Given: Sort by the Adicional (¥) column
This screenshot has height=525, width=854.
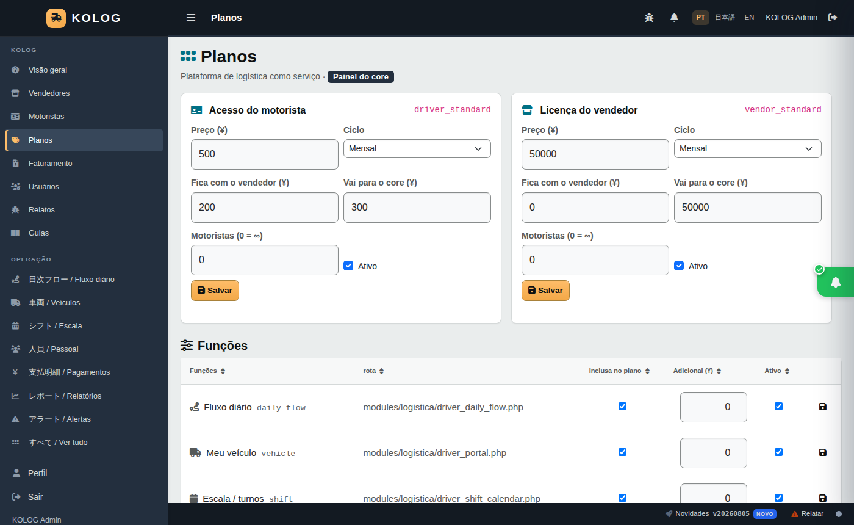Looking at the screenshot, I should 697,371.
